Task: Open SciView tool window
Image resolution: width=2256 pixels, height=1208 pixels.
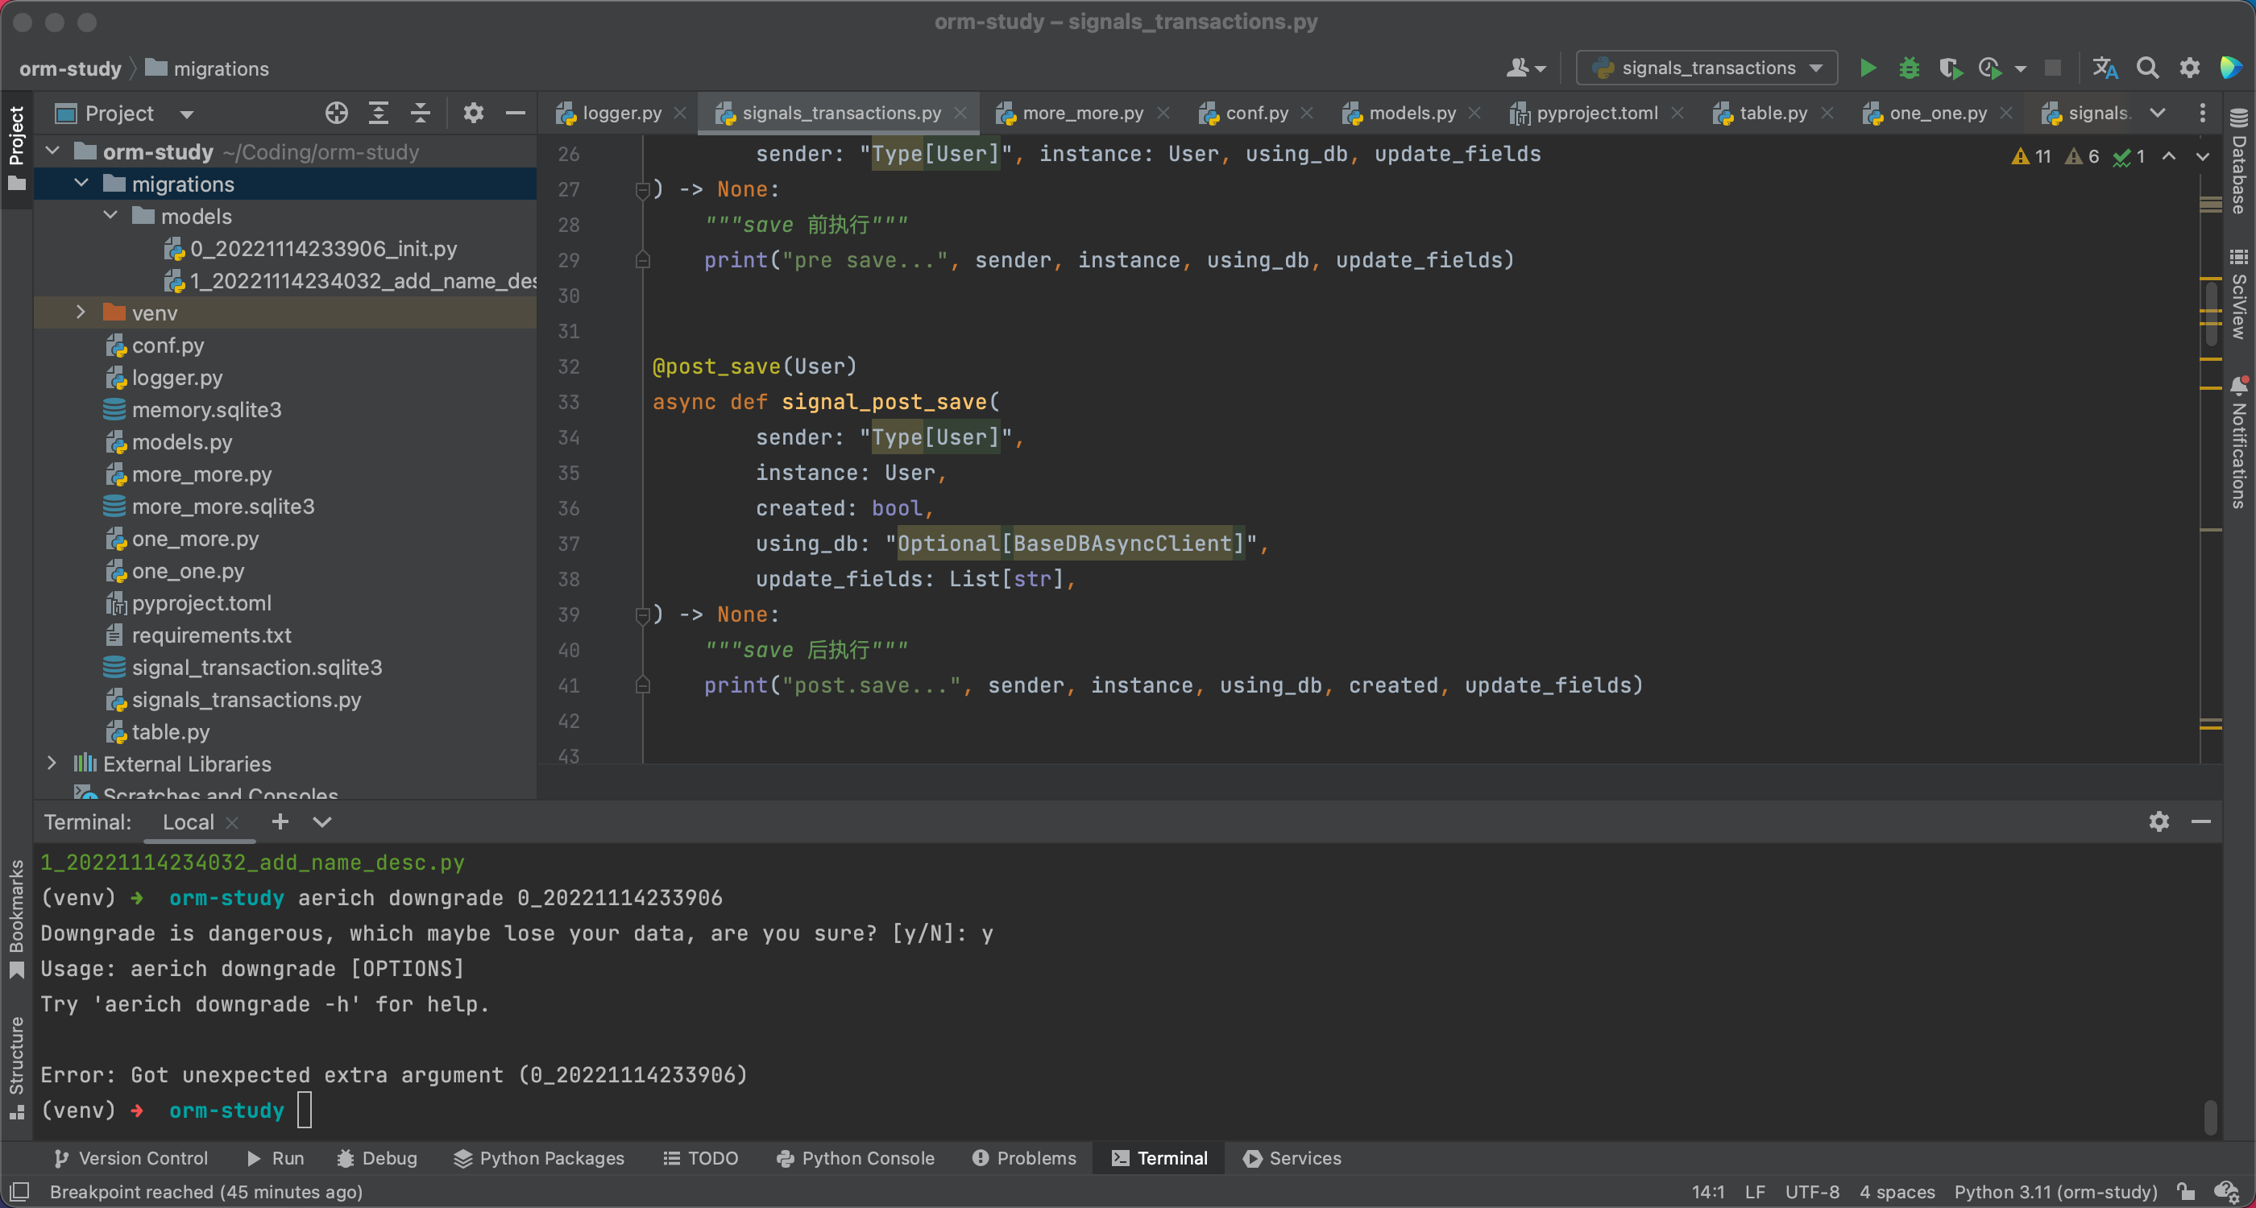Action: click(x=2239, y=294)
